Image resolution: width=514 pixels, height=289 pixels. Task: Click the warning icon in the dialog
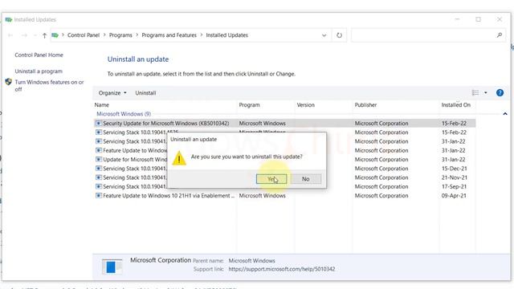pyautogui.click(x=179, y=158)
